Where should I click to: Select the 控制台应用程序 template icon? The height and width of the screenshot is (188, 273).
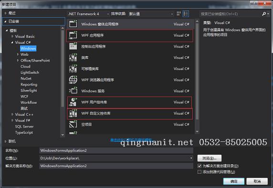click(73, 46)
